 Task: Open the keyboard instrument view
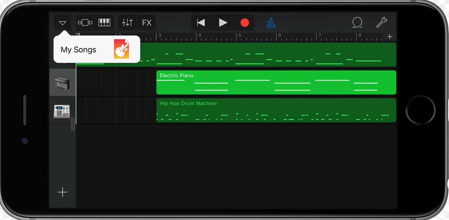(x=104, y=23)
